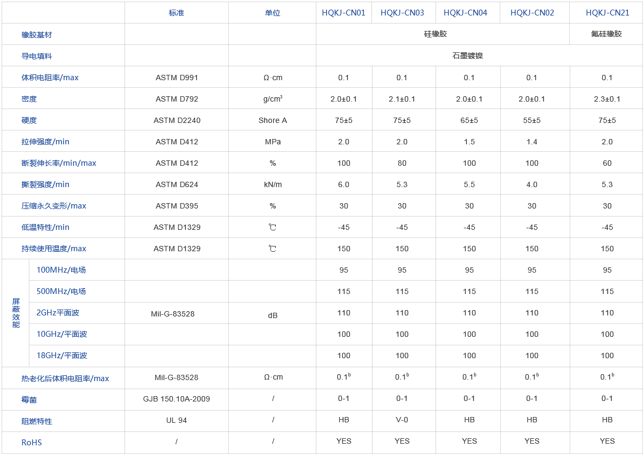Select the ASTM D624 standard cell
The width and height of the screenshot is (644, 456).
pos(177,184)
